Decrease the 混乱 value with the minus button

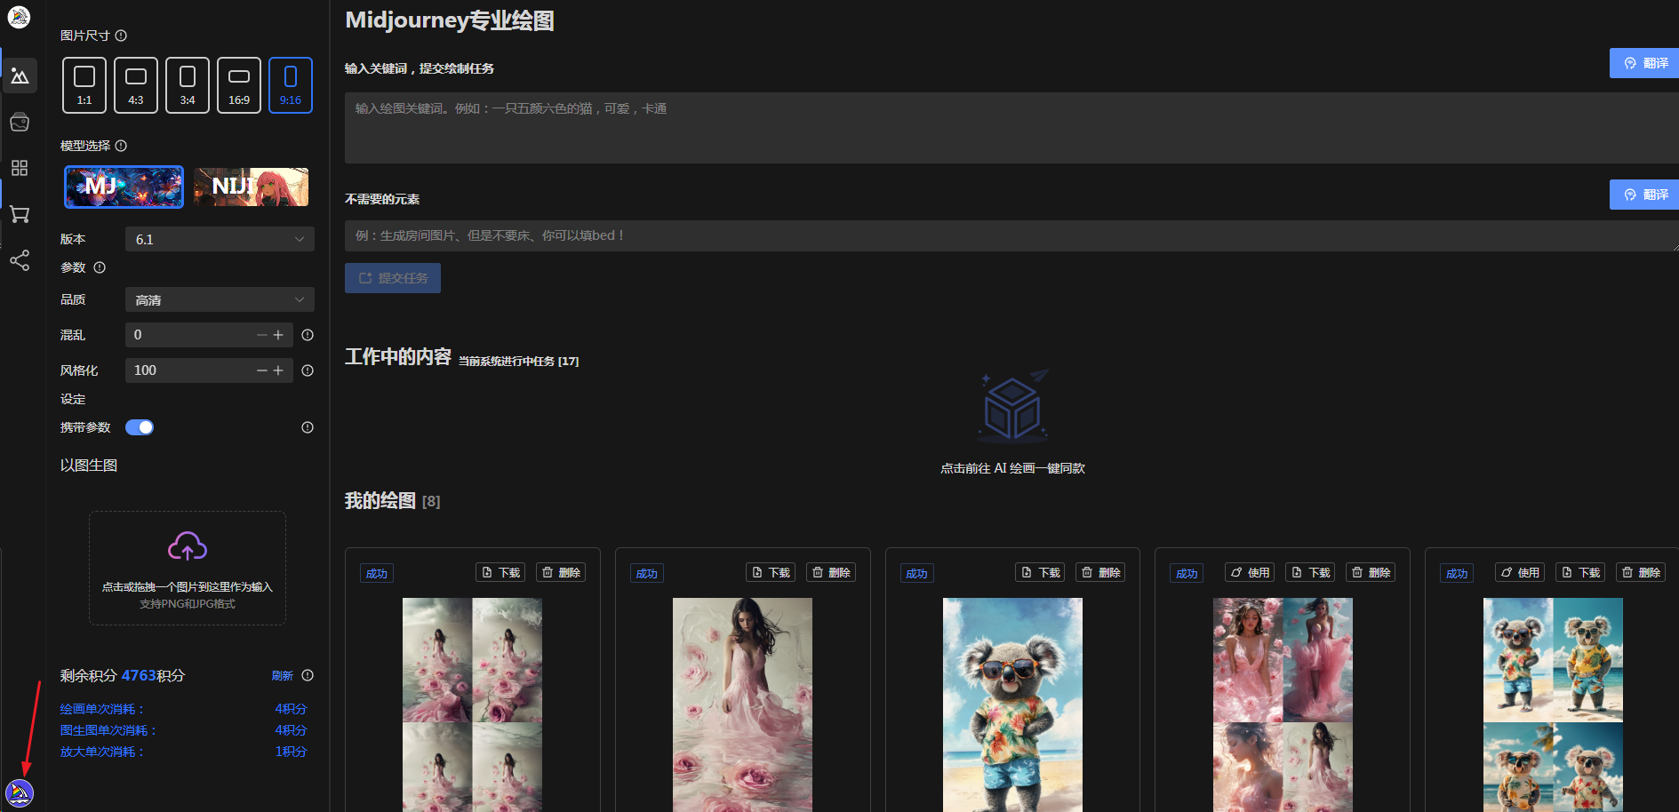262,335
